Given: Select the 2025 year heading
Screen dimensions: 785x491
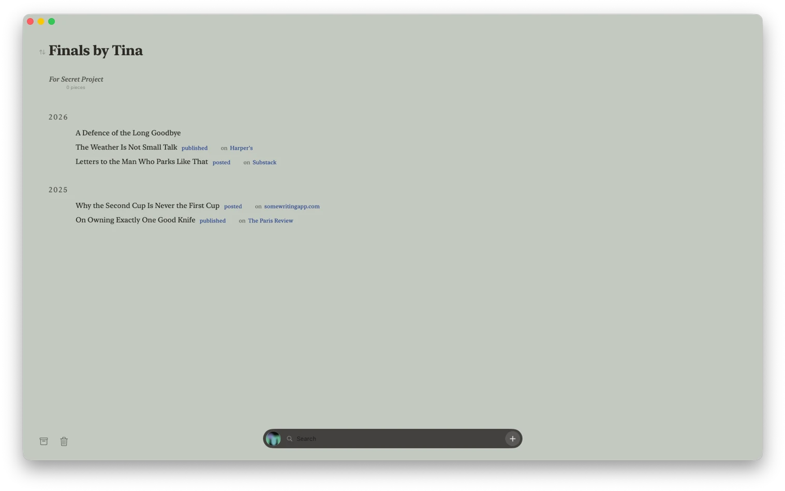Looking at the screenshot, I should pyautogui.click(x=58, y=190).
